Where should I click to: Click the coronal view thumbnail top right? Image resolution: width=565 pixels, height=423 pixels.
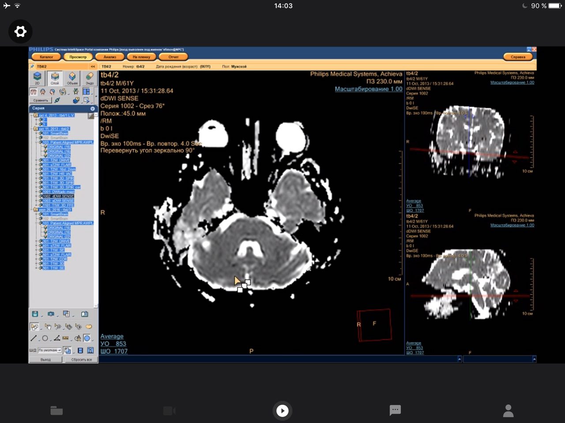tap(471, 141)
